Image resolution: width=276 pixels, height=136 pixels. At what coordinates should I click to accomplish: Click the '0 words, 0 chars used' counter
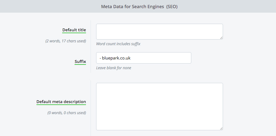[x=67, y=113]
